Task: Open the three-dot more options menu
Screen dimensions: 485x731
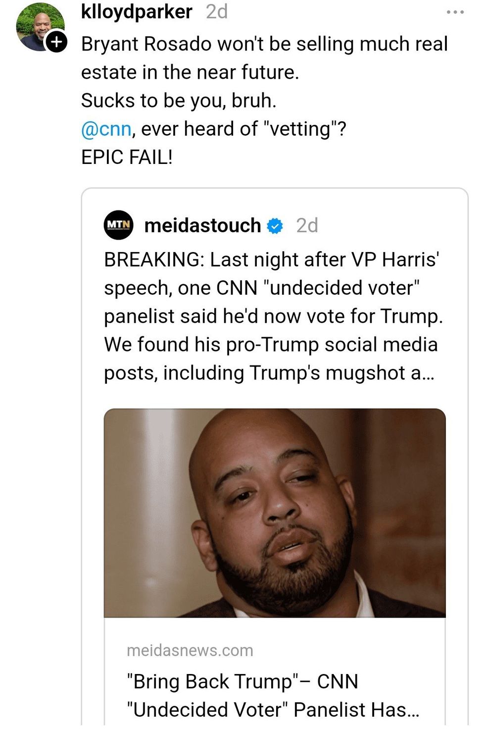Action: click(455, 12)
